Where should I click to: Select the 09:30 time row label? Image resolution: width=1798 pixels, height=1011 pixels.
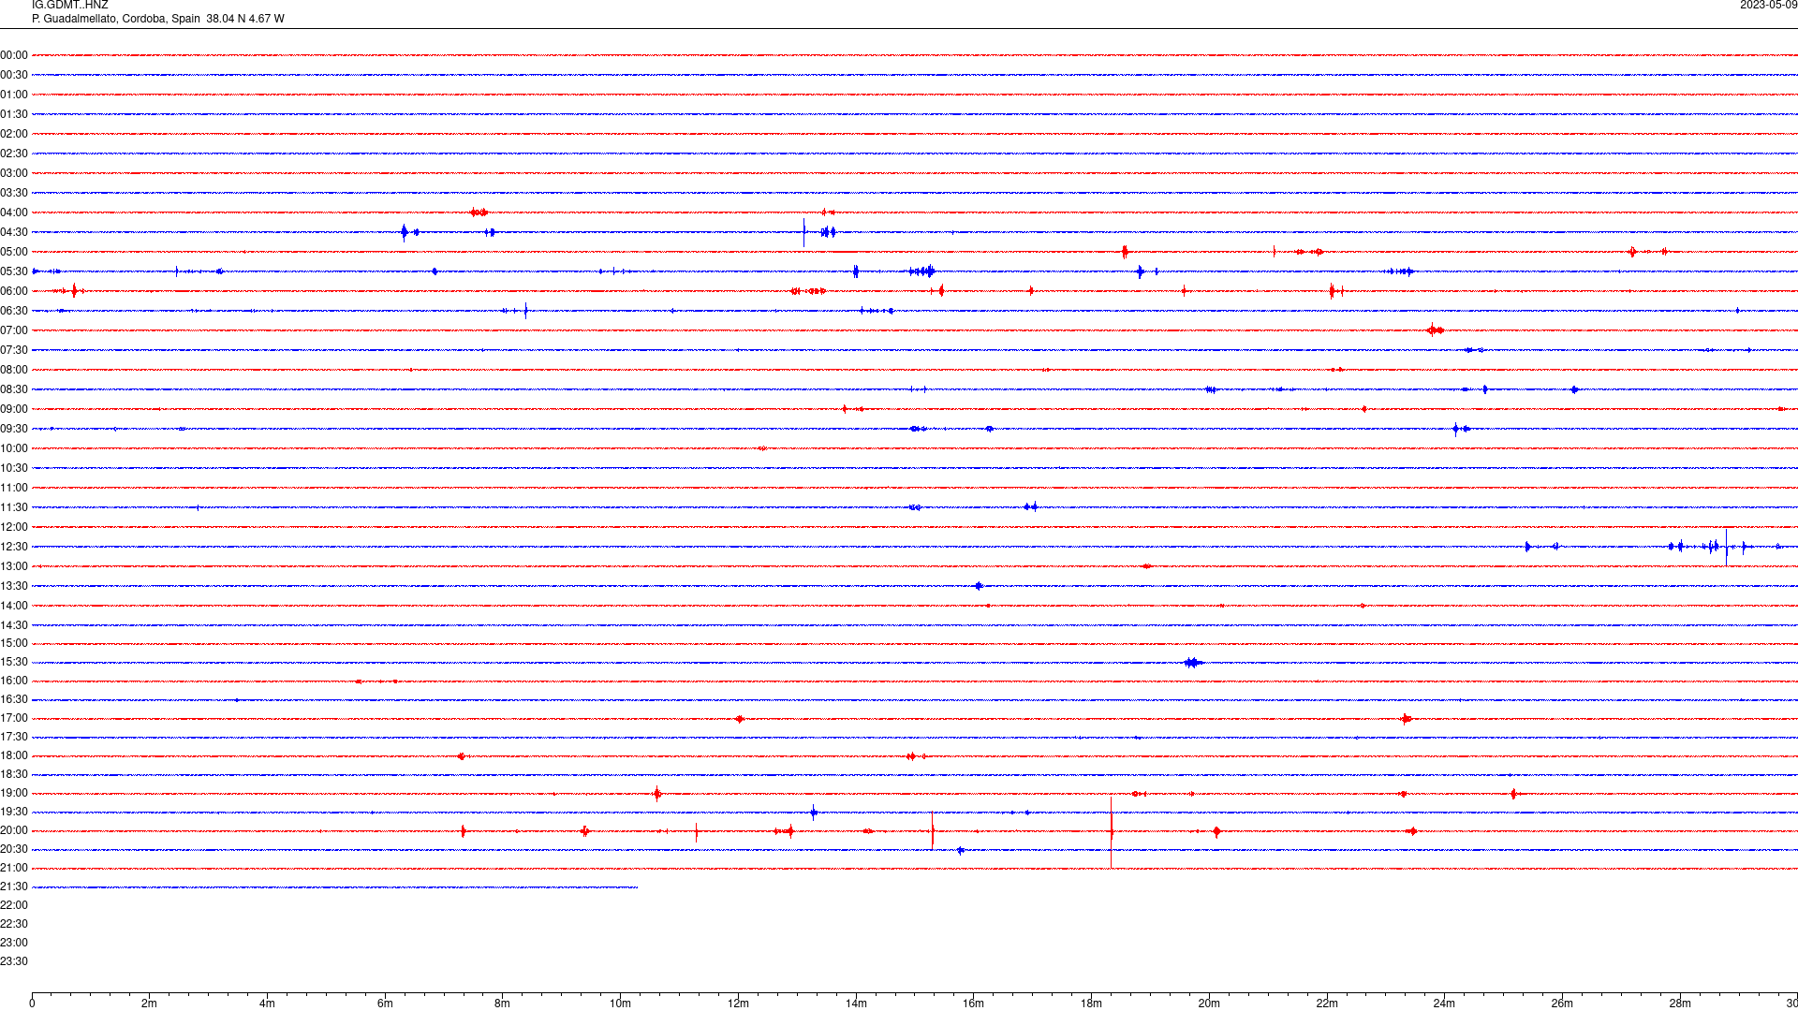pyautogui.click(x=14, y=429)
